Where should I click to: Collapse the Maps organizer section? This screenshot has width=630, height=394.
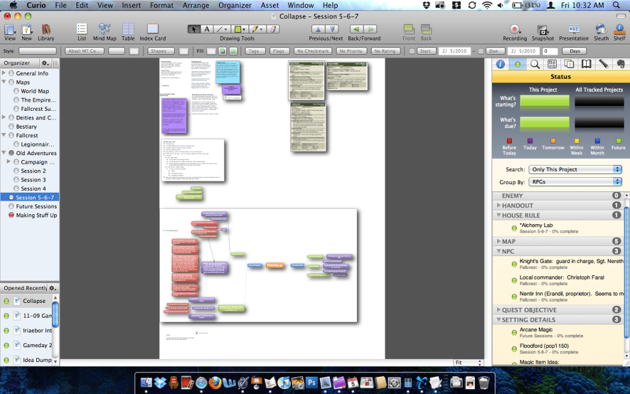tap(4, 82)
